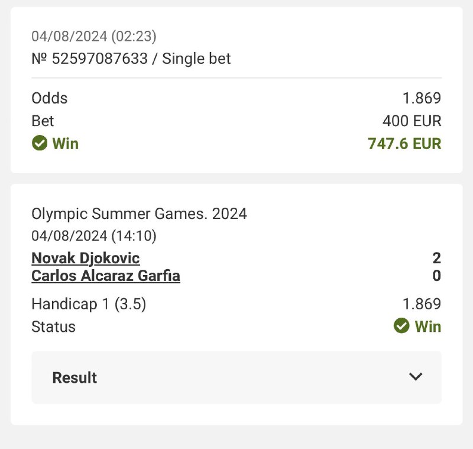Expand the Result chevron arrow
The height and width of the screenshot is (449, 473).
click(416, 377)
